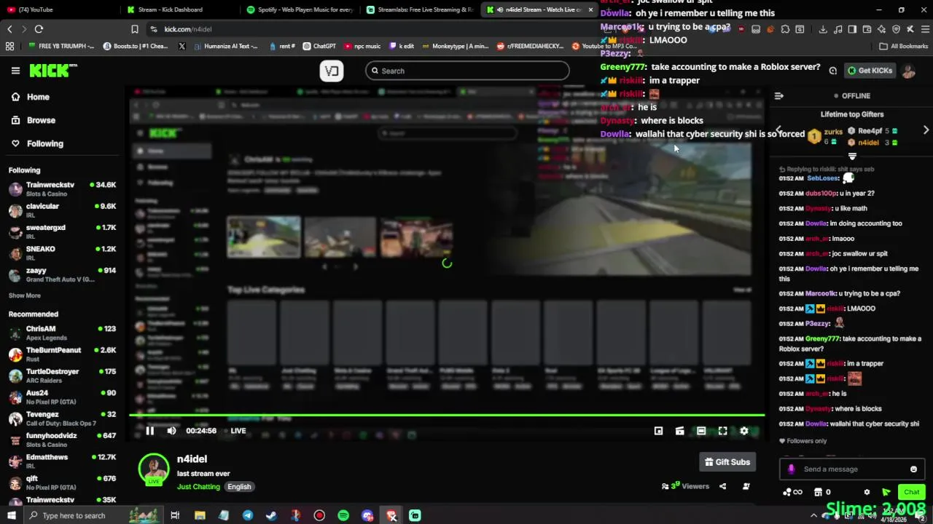The image size is (933, 524).
Task: Share the n4idel stream
Action: point(722,486)
